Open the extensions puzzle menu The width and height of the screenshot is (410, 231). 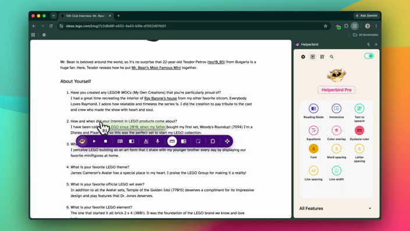(x=346, y=26)
